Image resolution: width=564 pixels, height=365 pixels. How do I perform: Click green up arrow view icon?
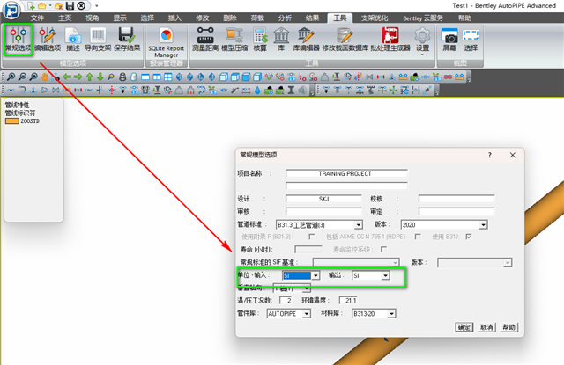coord(90,77)
